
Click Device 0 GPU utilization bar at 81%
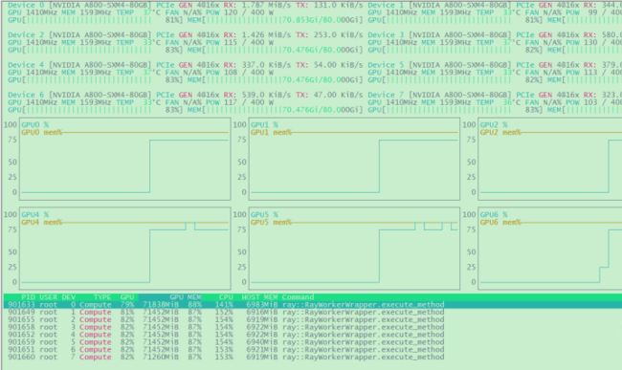point(95,20)
